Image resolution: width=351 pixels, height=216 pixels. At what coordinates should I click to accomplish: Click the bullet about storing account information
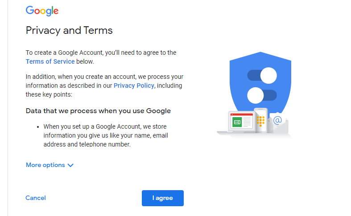[x=106, y=135]
